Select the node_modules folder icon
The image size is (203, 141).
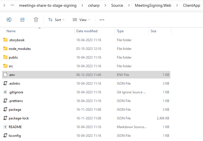coord(5,49)
